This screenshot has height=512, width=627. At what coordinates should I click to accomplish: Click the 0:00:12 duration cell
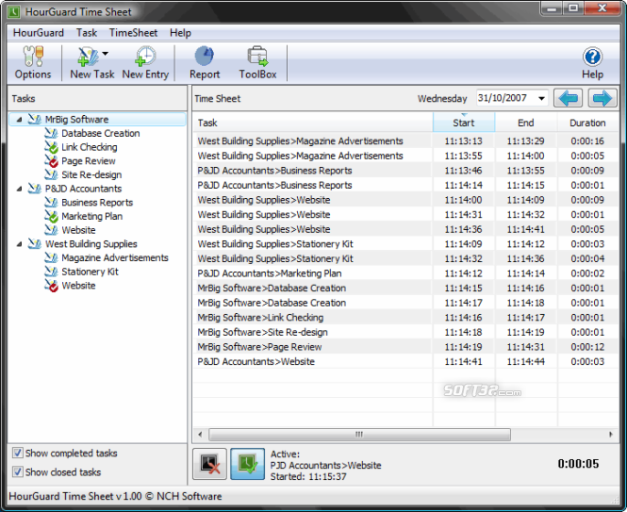click(587, 347)
